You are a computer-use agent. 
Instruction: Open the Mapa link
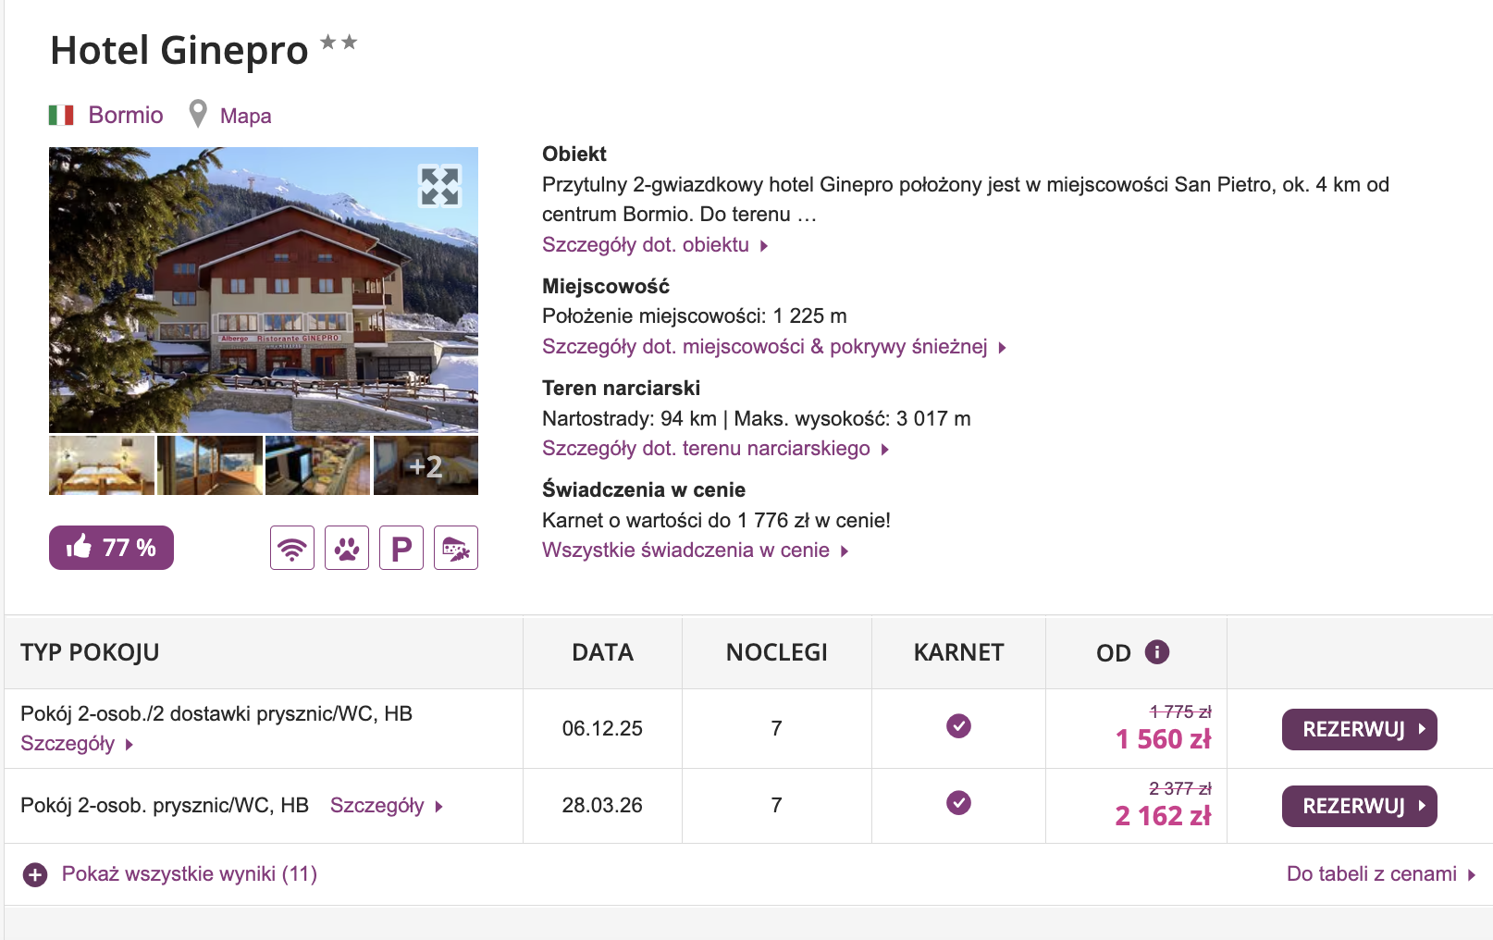click(x=244, y=115)
